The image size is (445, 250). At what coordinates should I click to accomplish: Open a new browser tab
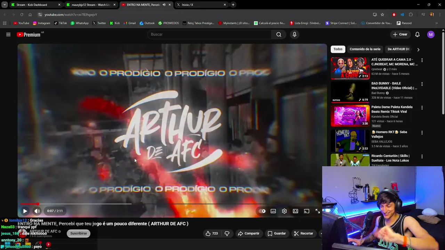click(233, 5)
